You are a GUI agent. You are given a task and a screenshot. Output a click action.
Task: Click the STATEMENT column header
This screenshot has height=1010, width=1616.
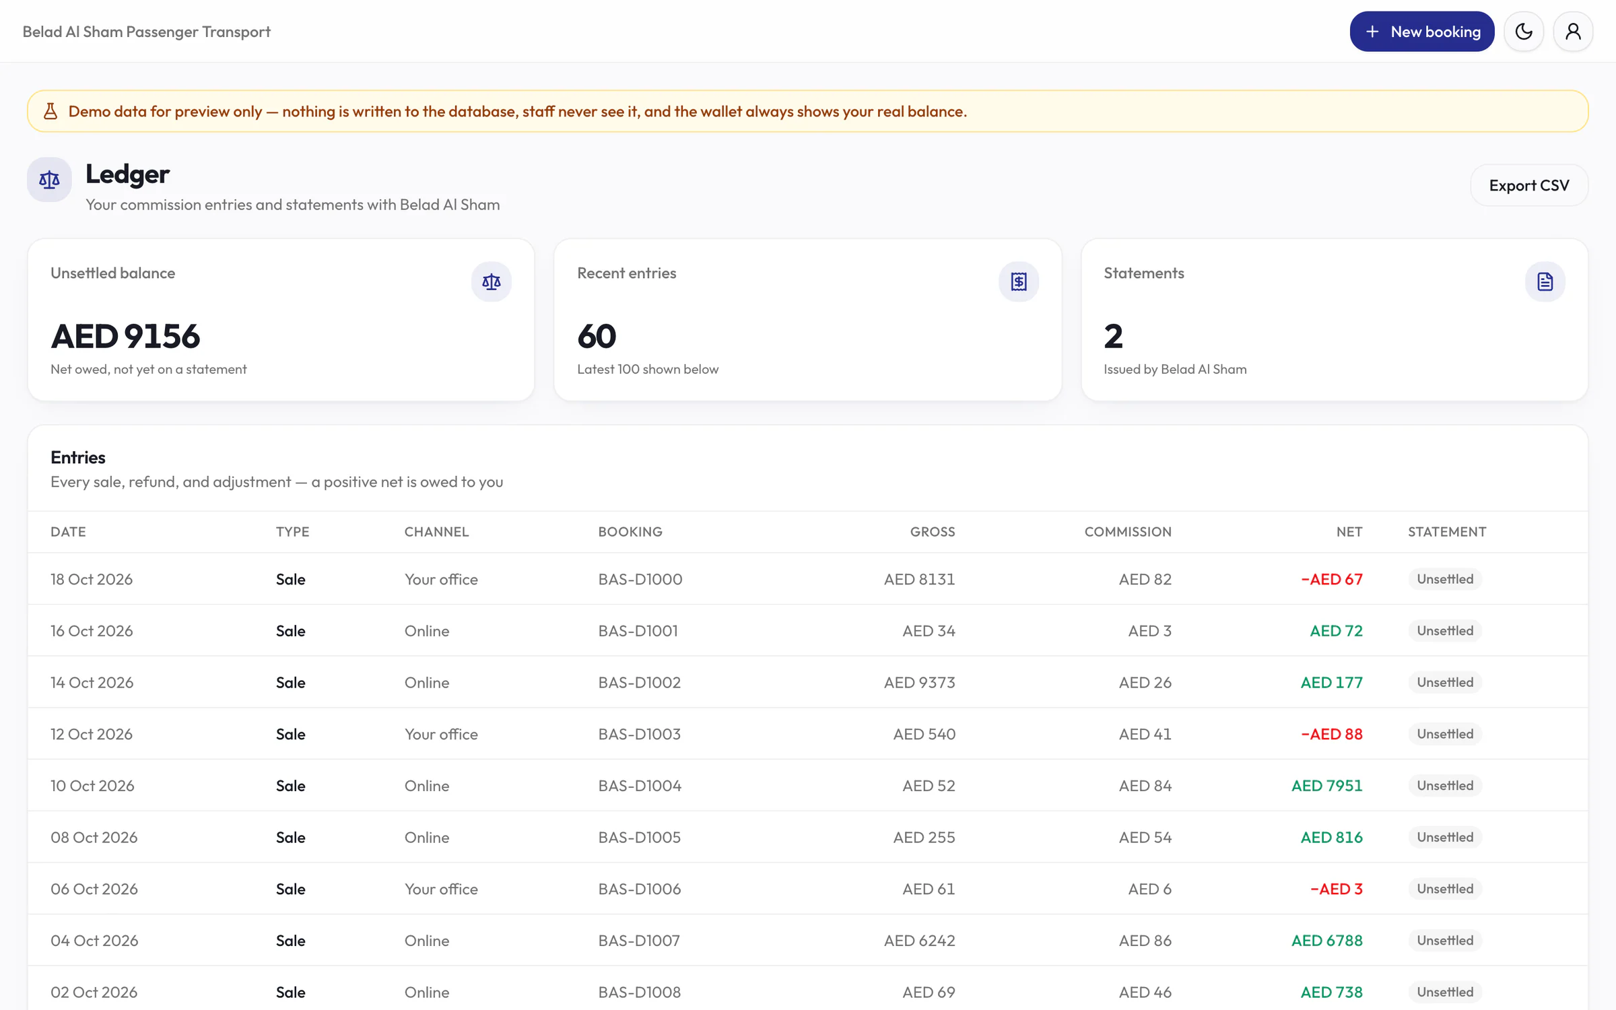[1447, 532]
